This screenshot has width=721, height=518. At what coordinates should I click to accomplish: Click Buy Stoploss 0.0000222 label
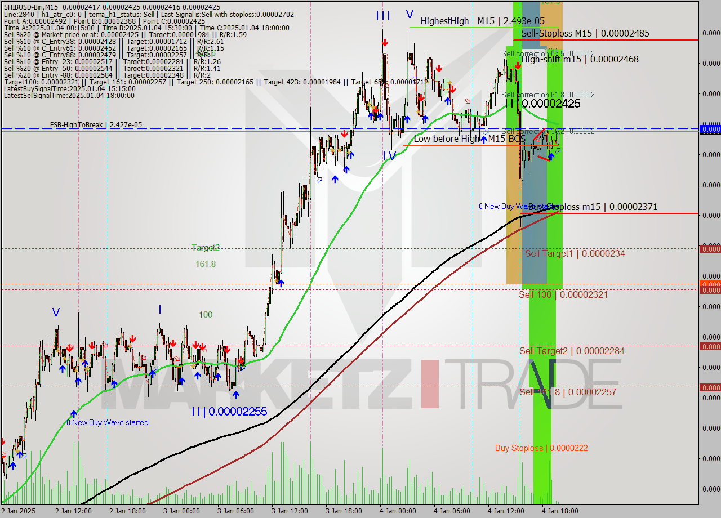541,448
